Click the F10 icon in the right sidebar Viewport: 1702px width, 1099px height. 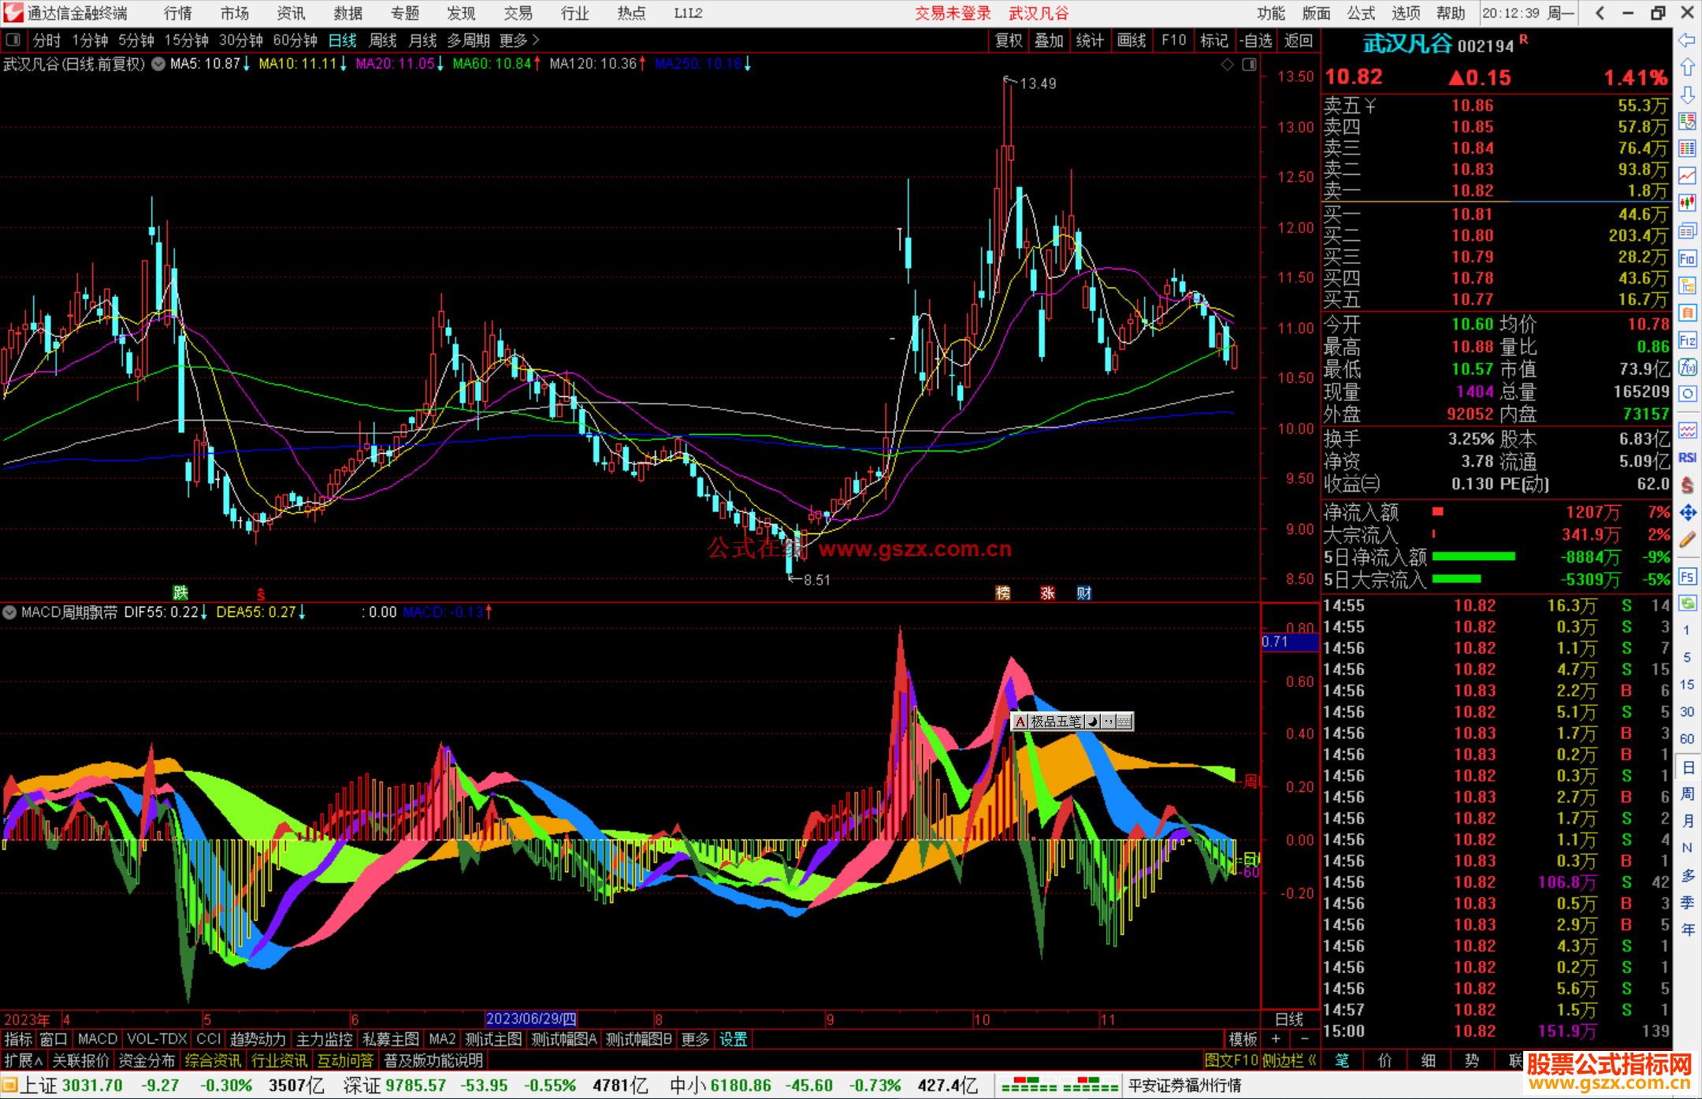coord(1687,258)
